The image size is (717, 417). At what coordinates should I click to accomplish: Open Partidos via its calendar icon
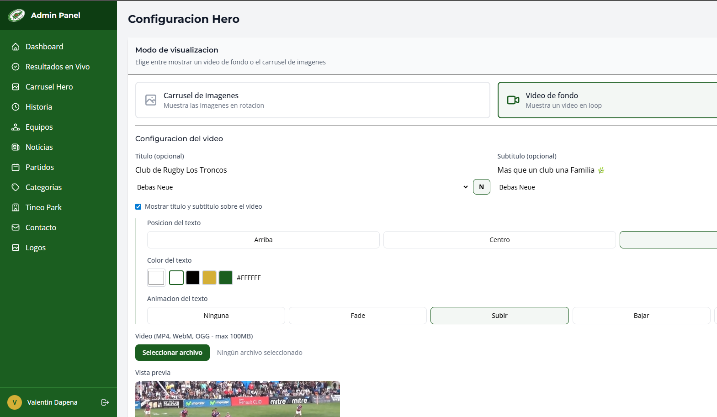tap(16, 167)
